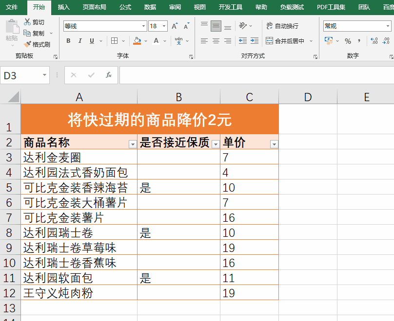The image size is (394, 321).
Task: Open the Name Box dropdown arrow
Action: (44, 75)
